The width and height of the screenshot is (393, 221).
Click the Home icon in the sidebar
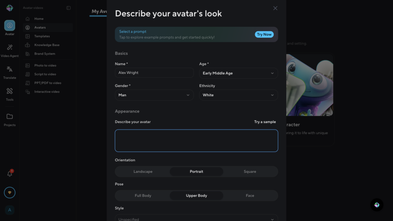pos(28,19)
